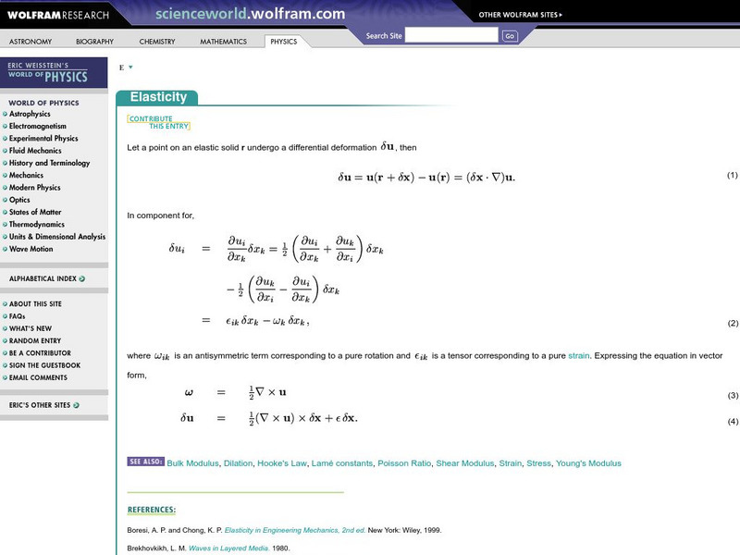Open Sign the Guestbook page

coord(44,365)
